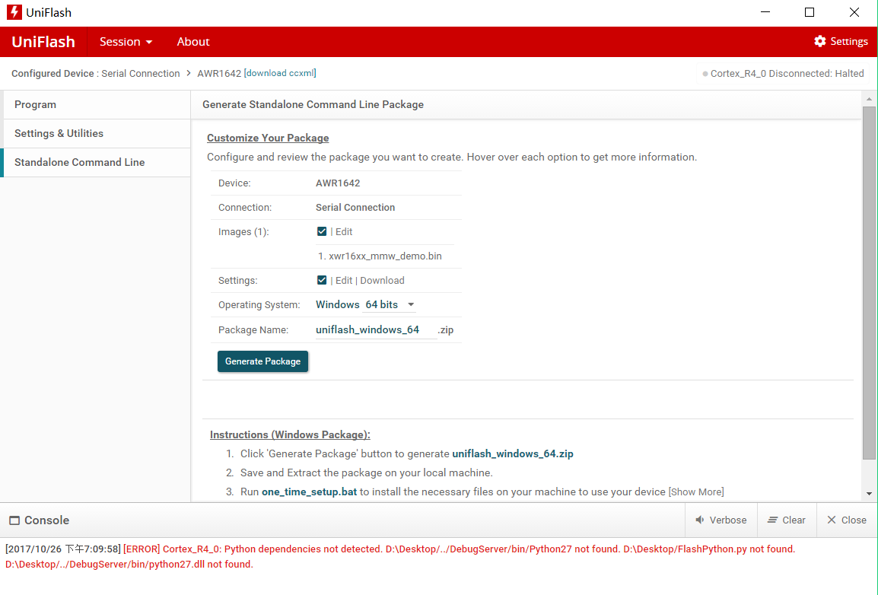Click the Console panel icon

click(x=14, y=520)
